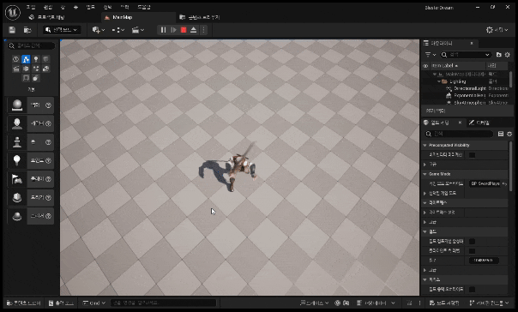Open the selection mode dropdown
This screenshot has height=312, width=518.
[x=62, y=30]
